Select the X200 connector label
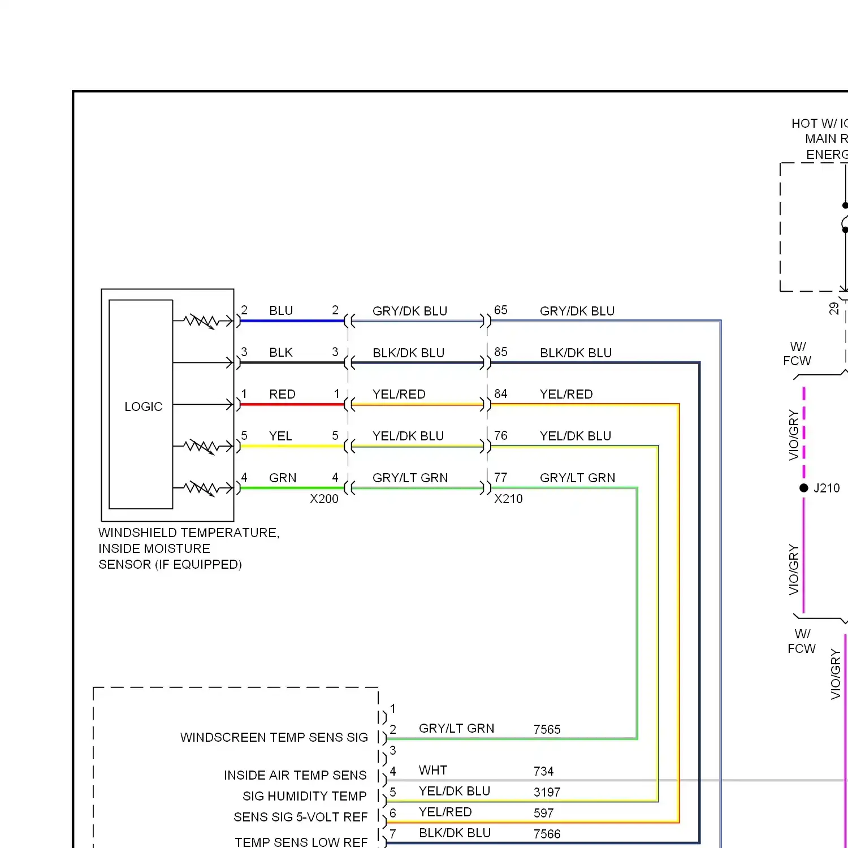This screenshot has width=848, height=848. pos(324,499)
